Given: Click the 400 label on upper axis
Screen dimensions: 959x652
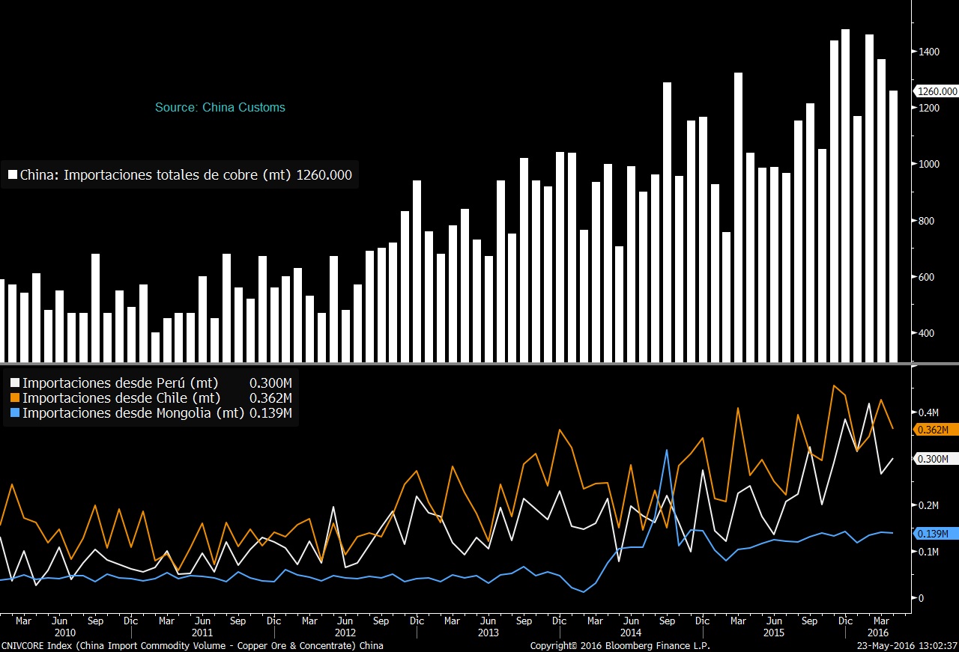Looking at the screenshot, I should click(x=928, y=333).
